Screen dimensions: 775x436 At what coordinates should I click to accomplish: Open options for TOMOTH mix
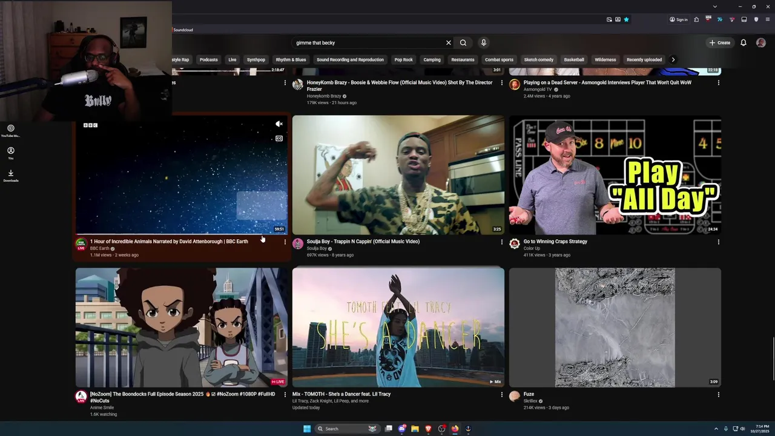pos(501,394)
